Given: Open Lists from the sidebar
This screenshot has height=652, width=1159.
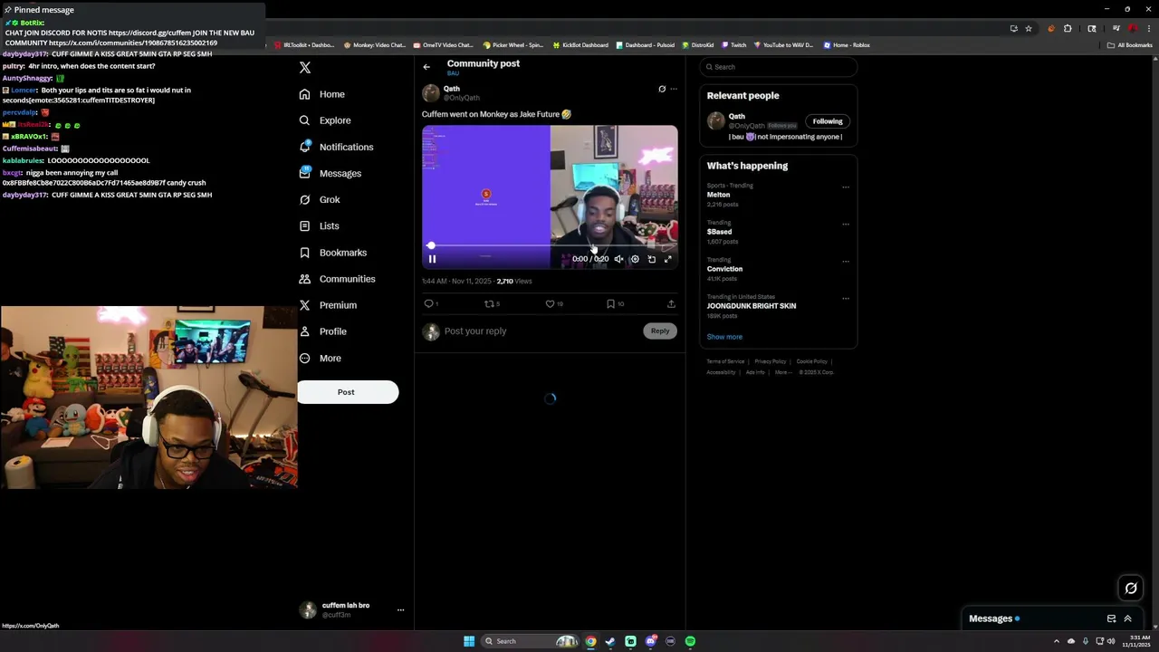Looking at the screenshot, I should [x=319, y=225].
